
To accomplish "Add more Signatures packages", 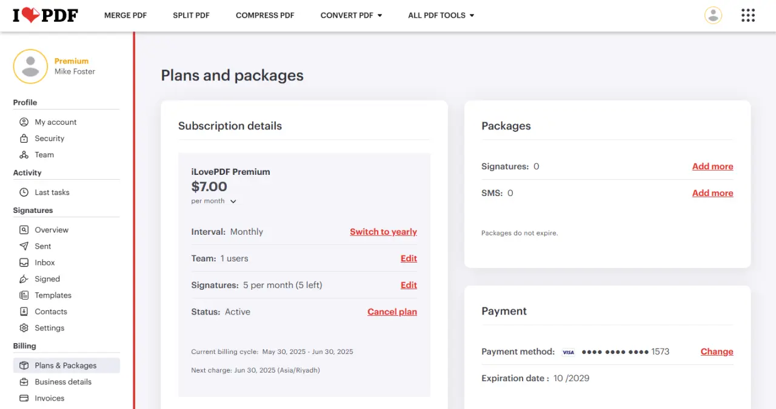I will 712,166.
